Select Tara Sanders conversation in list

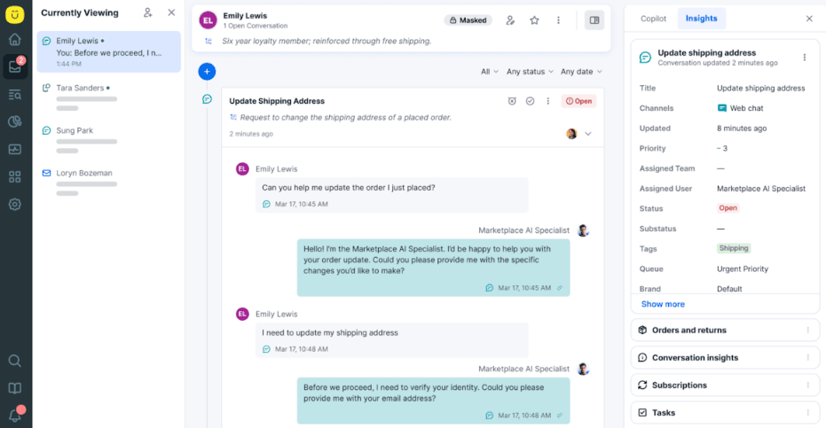[108, 97]
